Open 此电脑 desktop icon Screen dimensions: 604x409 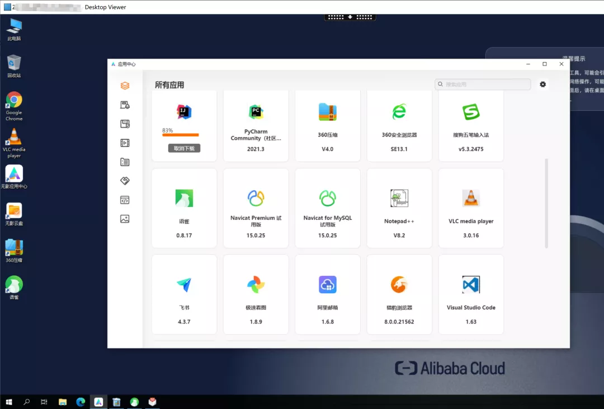pyautogui.click(x=14, y=30)
